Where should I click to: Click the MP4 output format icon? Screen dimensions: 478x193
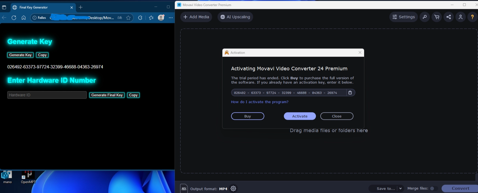184,188
